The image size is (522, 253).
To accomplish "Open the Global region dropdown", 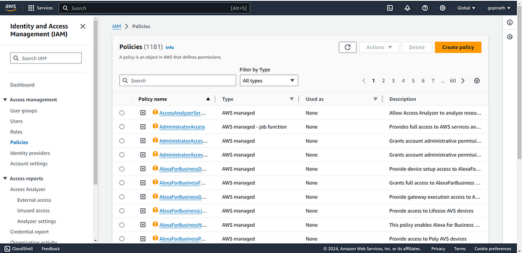I will [466, 8].
